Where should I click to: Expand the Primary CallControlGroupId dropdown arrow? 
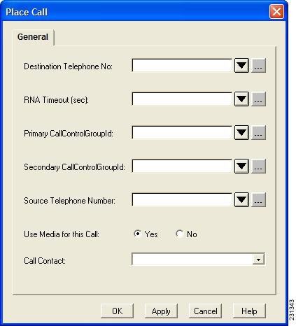241,133
